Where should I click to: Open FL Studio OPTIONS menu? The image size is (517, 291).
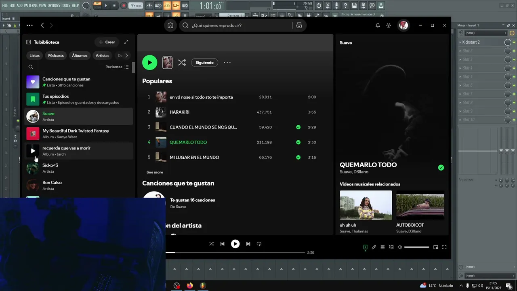pyautogui.click(x=54, y=5)
